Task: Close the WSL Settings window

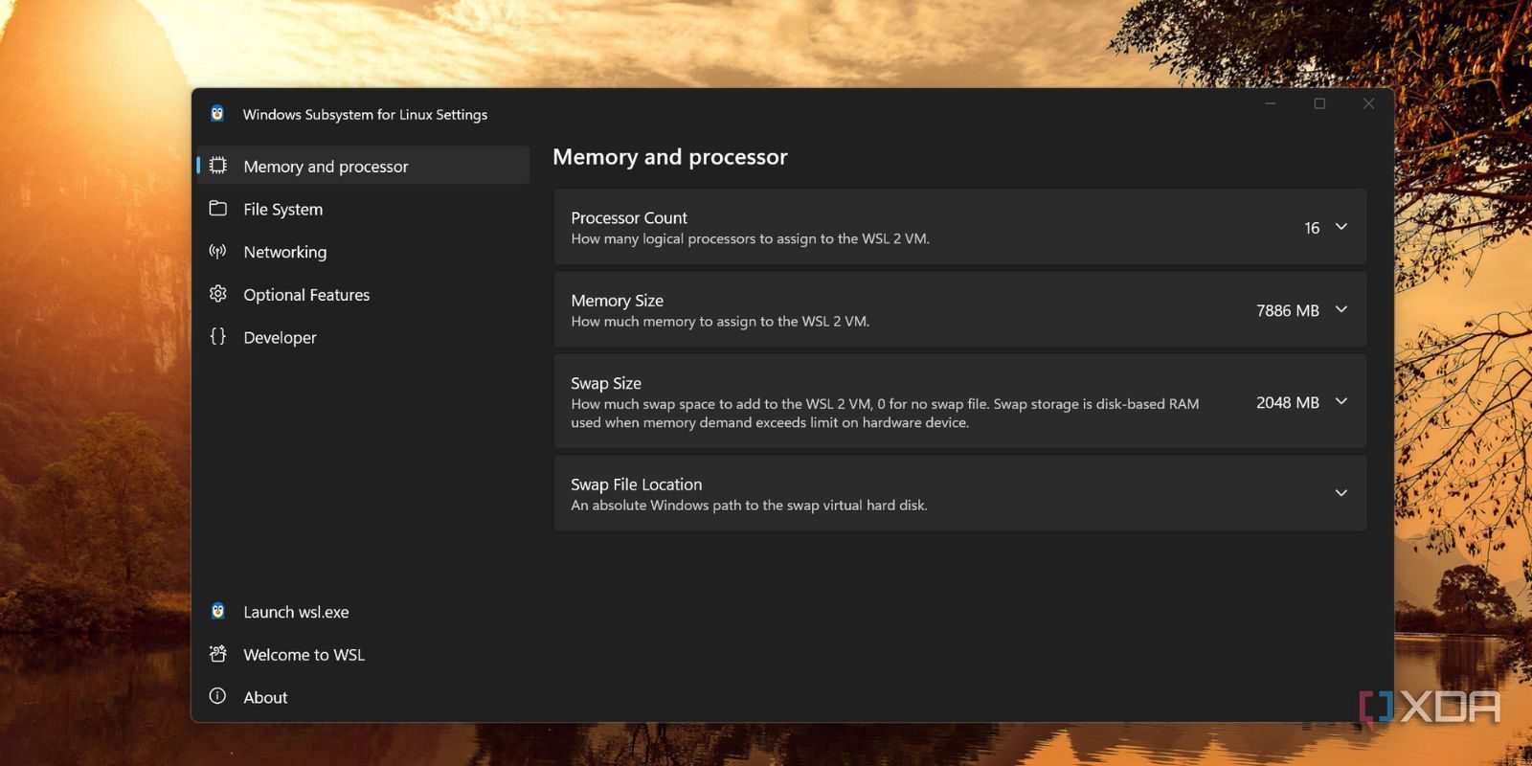Action: [1368, 103]
